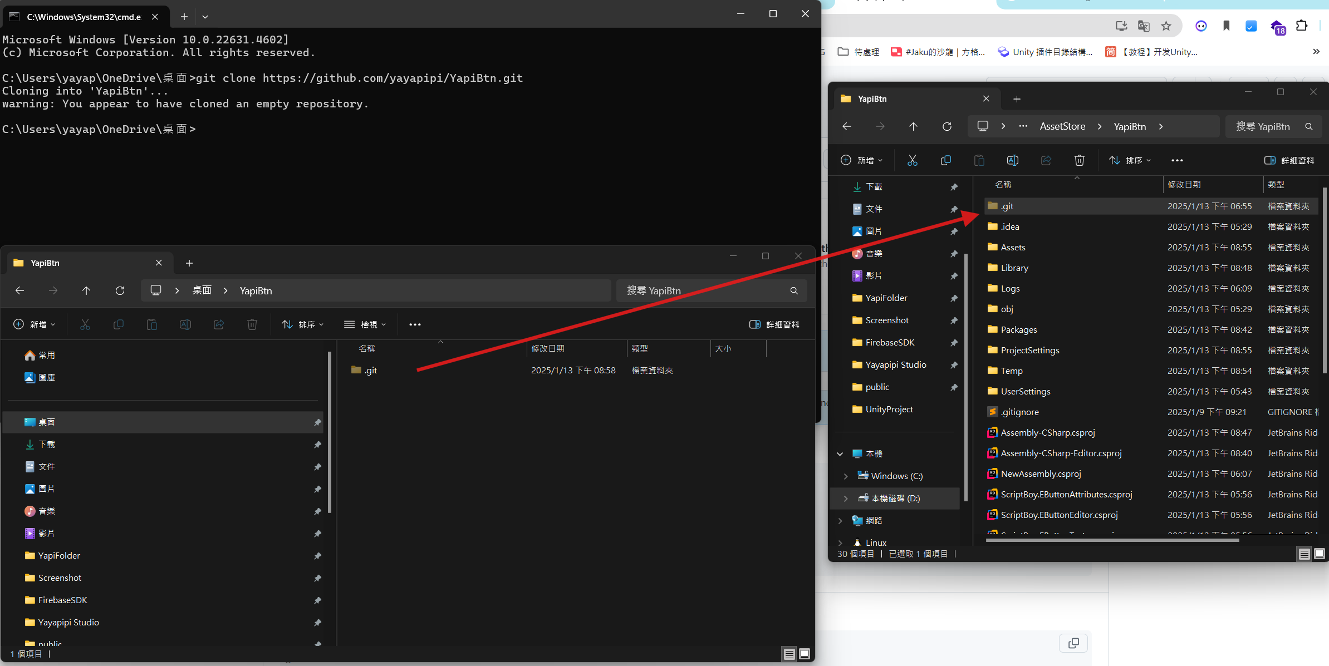Expand the Windows (C:) drive tree node

point(846,476)
